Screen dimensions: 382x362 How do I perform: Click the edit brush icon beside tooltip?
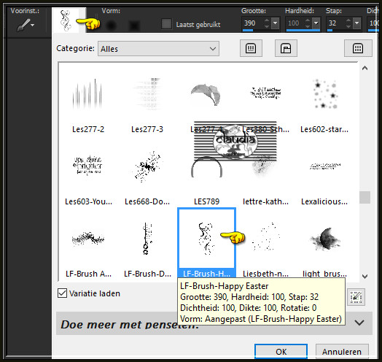(x=356, y=297)
